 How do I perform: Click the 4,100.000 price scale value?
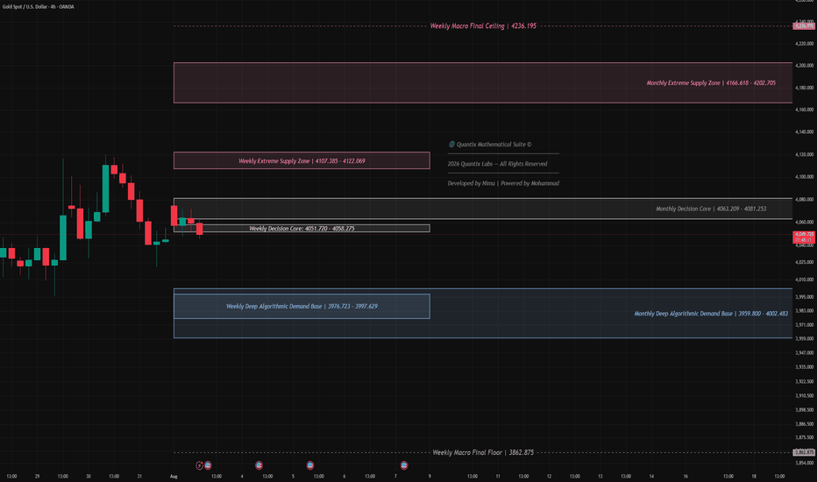[x=804, y=177]
